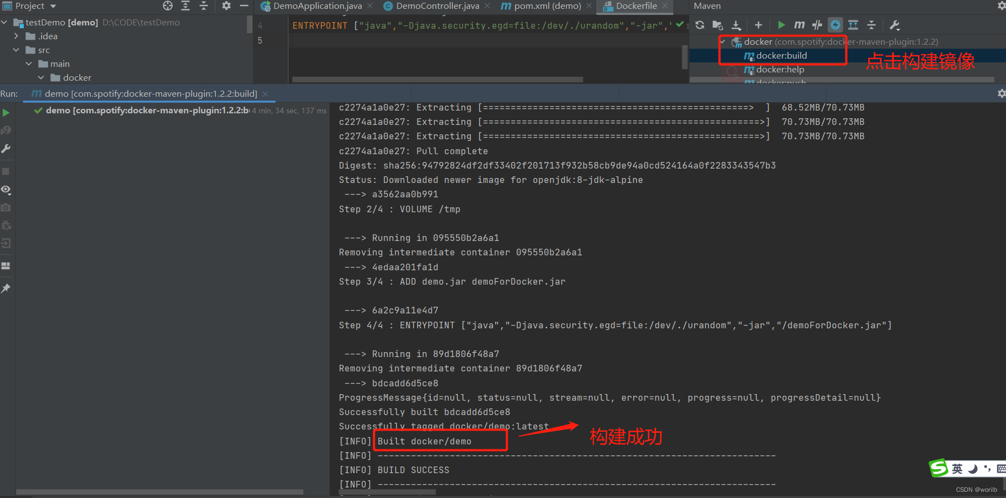
Task: Click run tree horizontal scrollbar
Action: click(x=159, y=492)
